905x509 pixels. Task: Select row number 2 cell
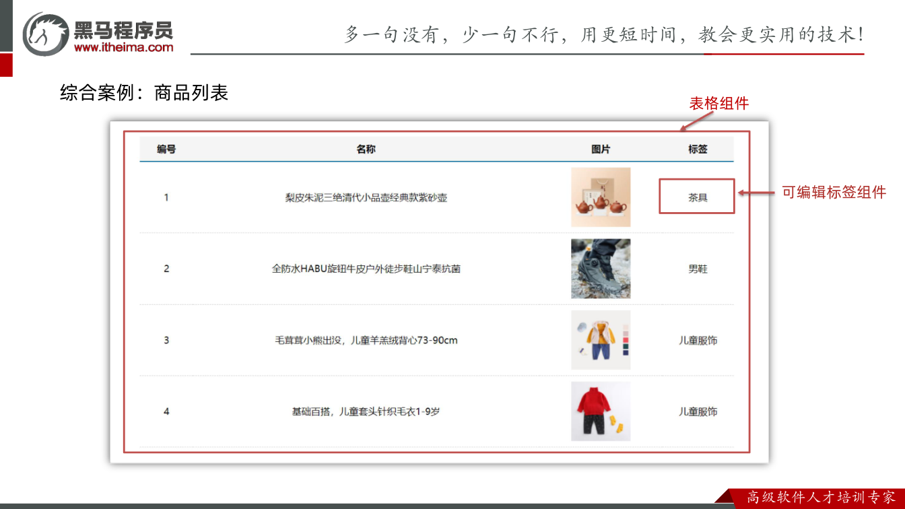pyautogui.click(x=166, y=269)
